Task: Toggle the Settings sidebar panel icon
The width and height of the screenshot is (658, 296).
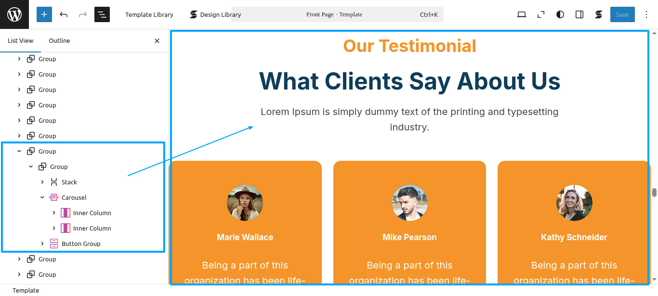Action: tap(579, 14)
